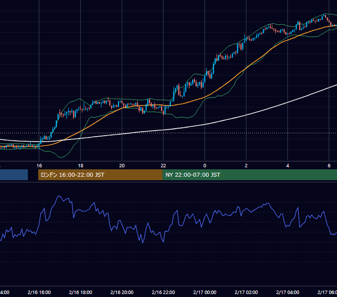Click the lower axis label 2/17 02:00
The height and width of the screenshot is (297, 337).
point(246,292)
